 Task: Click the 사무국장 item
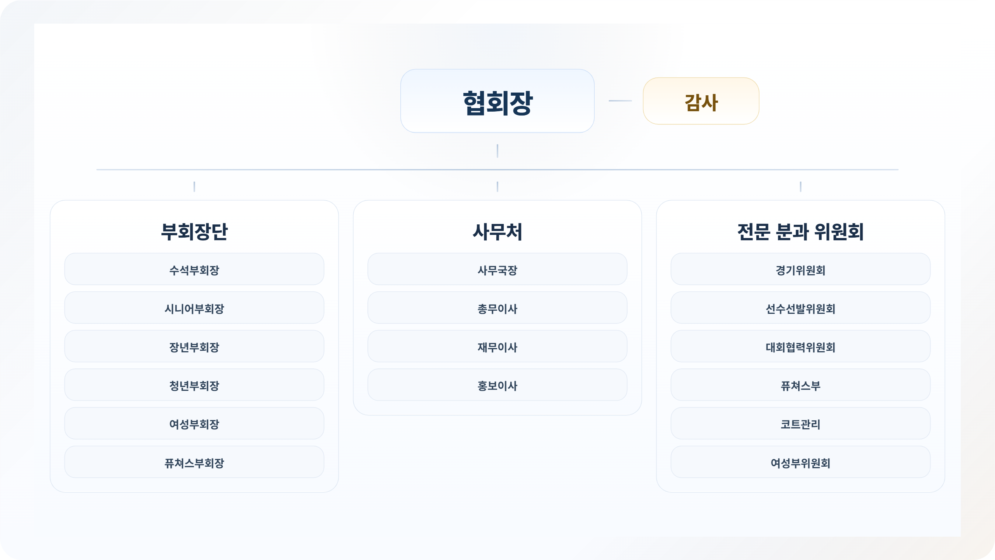click(x=497, y=269)
